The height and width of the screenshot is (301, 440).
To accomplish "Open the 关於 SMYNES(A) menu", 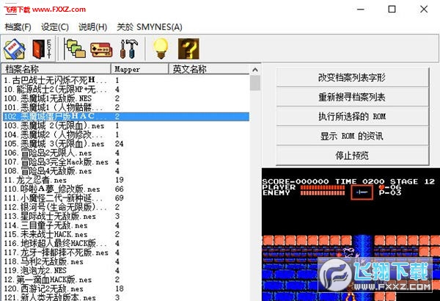I will [x=150, y=27].
